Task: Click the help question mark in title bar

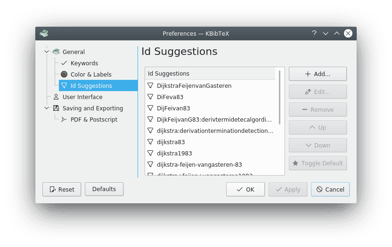Action: (x=314, y=33)
